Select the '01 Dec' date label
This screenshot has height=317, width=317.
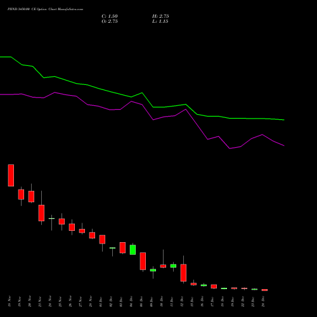101,301
